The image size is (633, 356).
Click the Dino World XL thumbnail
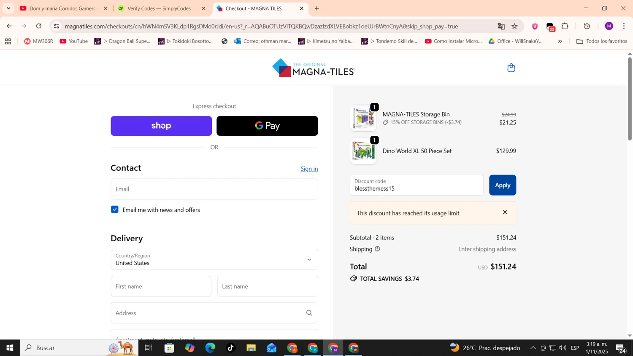pos(363,151)
